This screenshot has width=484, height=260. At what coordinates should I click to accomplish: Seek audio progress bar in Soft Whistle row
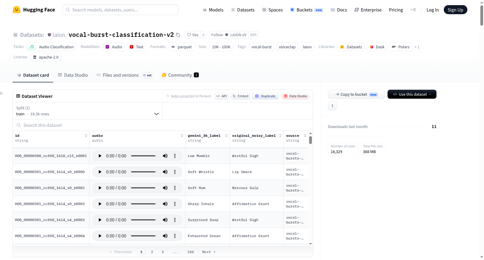point(143,172)
